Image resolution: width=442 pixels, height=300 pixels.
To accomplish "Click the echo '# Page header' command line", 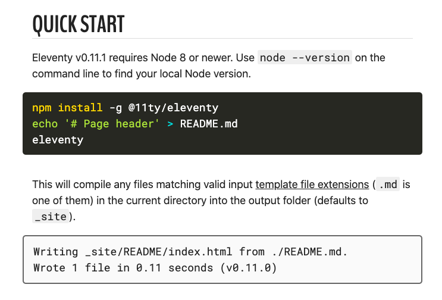I will pos(135,124).
